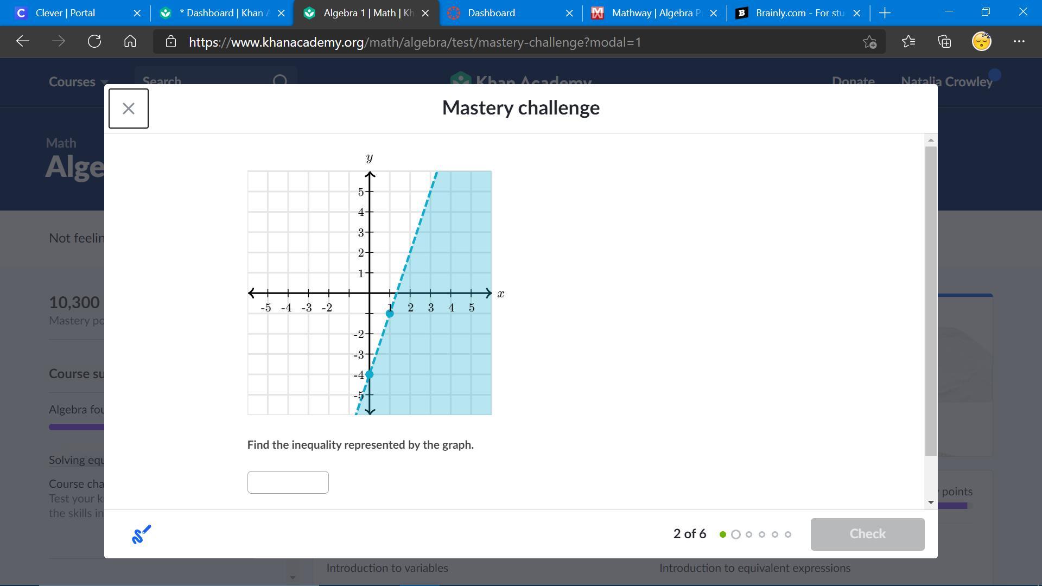Close the Brainly.com tab
The image size is (1042, 586).
pyautogui.click(x=856, y=13)
